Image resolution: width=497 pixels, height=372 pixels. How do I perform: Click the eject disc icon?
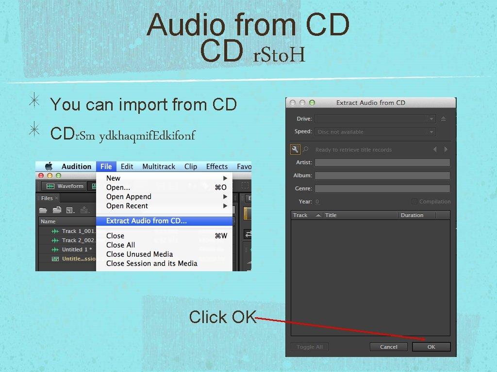tap(444, 119)
